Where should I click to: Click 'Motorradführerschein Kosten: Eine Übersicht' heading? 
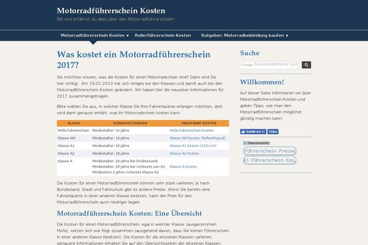coord(129,214)
